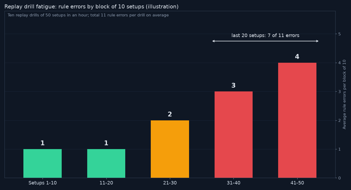Viewport: 351px width, 190px height.
Task: Click the 'Setups 1-10' x-axis label
Action: 43,183
